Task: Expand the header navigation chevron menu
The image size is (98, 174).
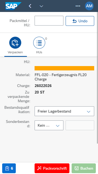Action: [x=41, y=6]
